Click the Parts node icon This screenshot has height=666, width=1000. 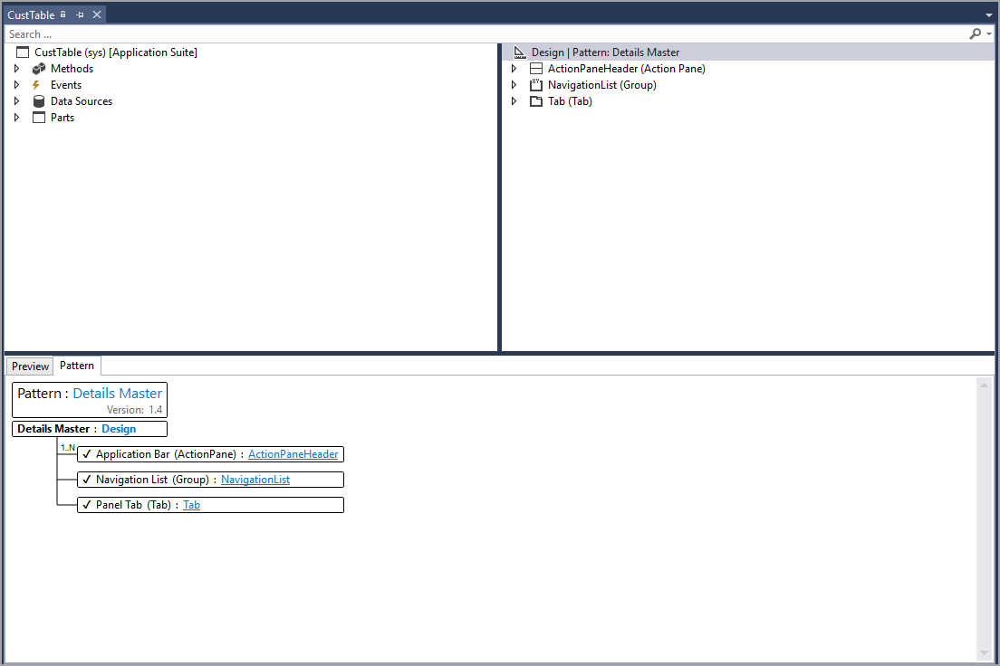click(x=37, y=117)
